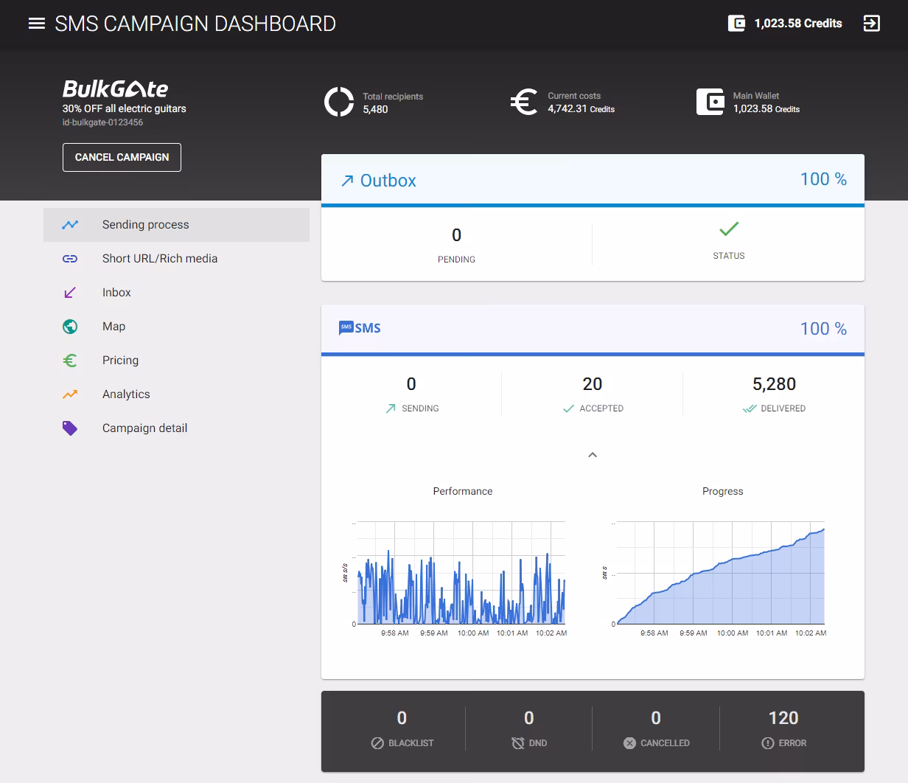Image resolution: width=908 pixels, height=783 pixels.
Task: Click the SMS CAMPAIGN DASHBOARD title
Action: pyautogui.click(x=195, y=24)
